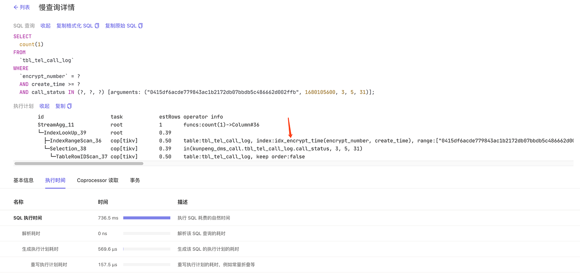Click the 生成执行计划耗时 duration bar
Screen dimensions: 580x275
(x=147, y=249)
